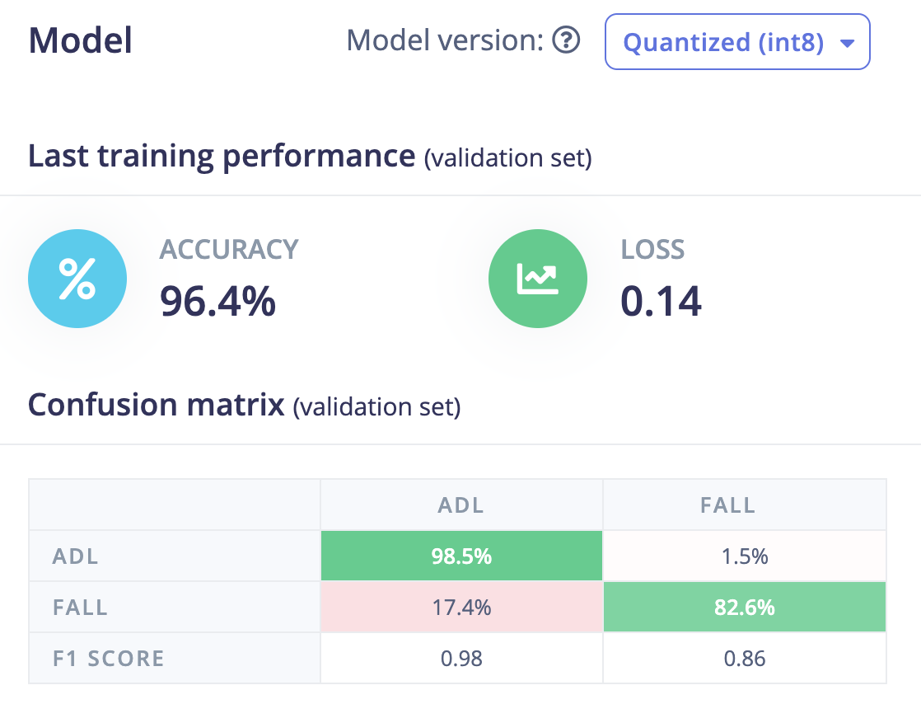
Task: Click the 0.86 F1 score for FALL
Action: (x=744, y=658)
